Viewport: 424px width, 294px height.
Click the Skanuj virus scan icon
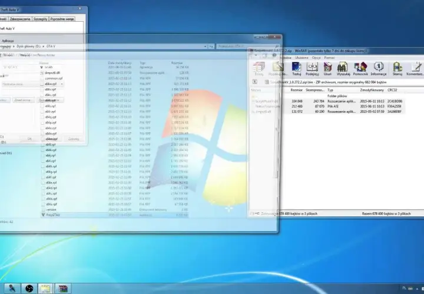point(397,69)
